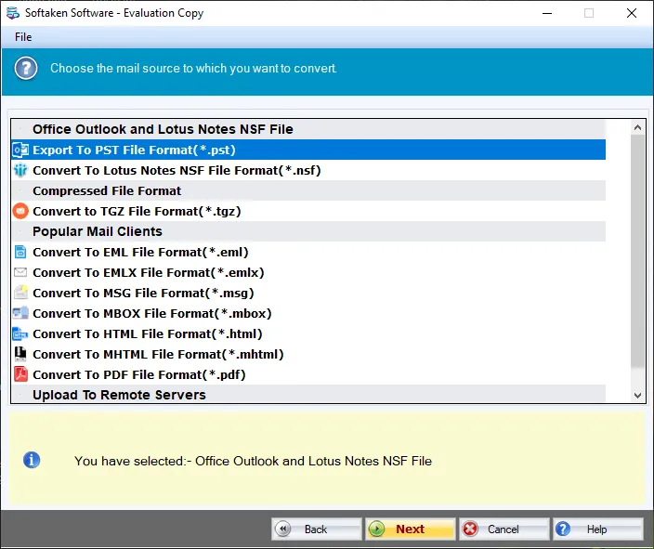Select Convert to TGZ File Format

point(308,211)
